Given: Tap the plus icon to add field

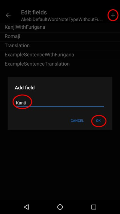Looking at the screenshot, I should (x=113, y=15).
